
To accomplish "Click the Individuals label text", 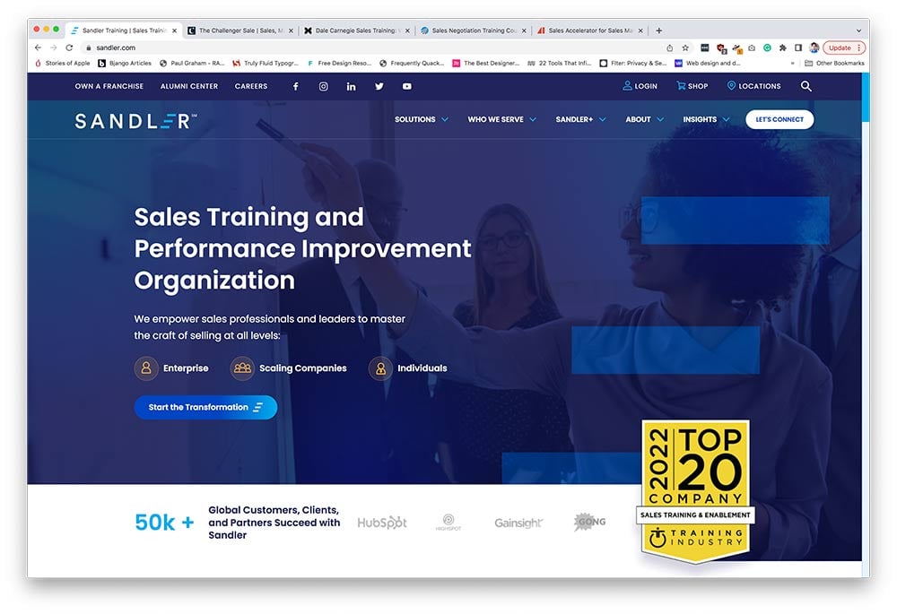I will (x=422, y=368).
